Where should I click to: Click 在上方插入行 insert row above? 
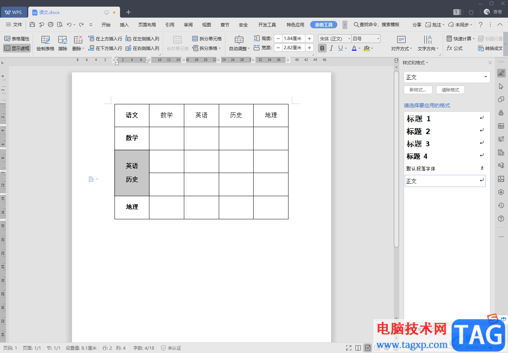point(105,39)
